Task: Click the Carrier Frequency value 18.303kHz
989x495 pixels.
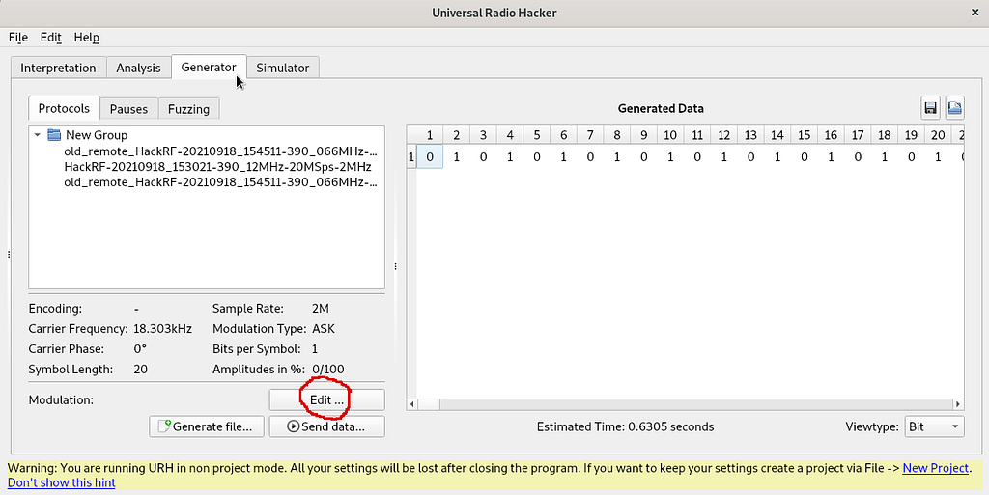Action: tap(162, 329)
